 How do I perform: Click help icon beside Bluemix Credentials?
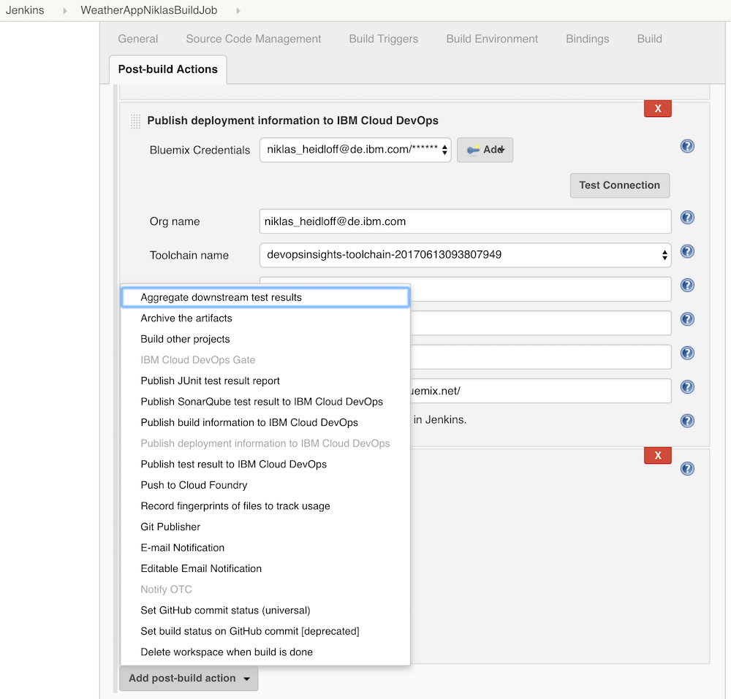tap(687, 146)
